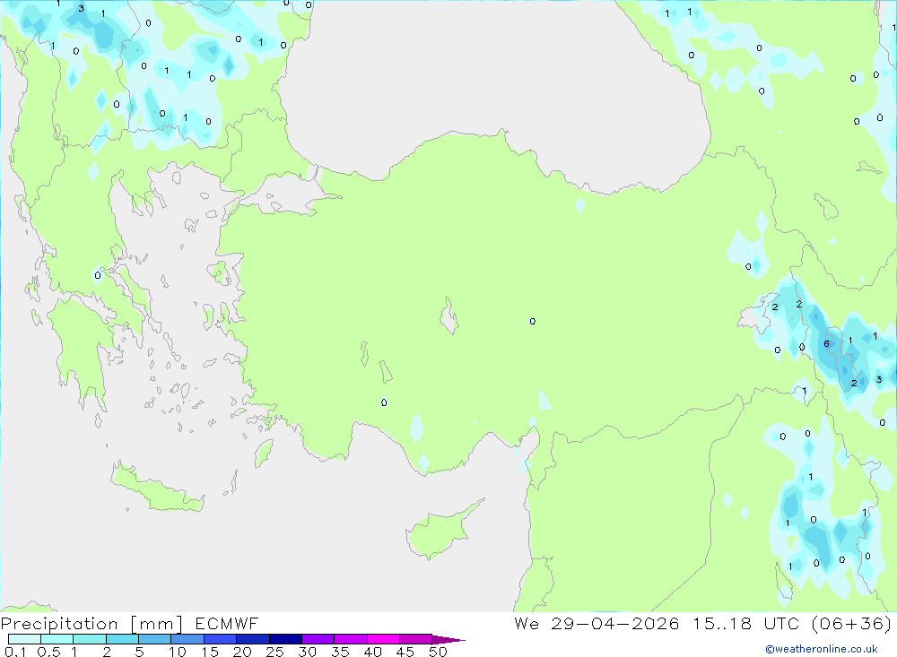Image resolution: width=897 pixels, height=657 pixels.
Task: Click the "20" legend scale label
Action: point(242,652)
